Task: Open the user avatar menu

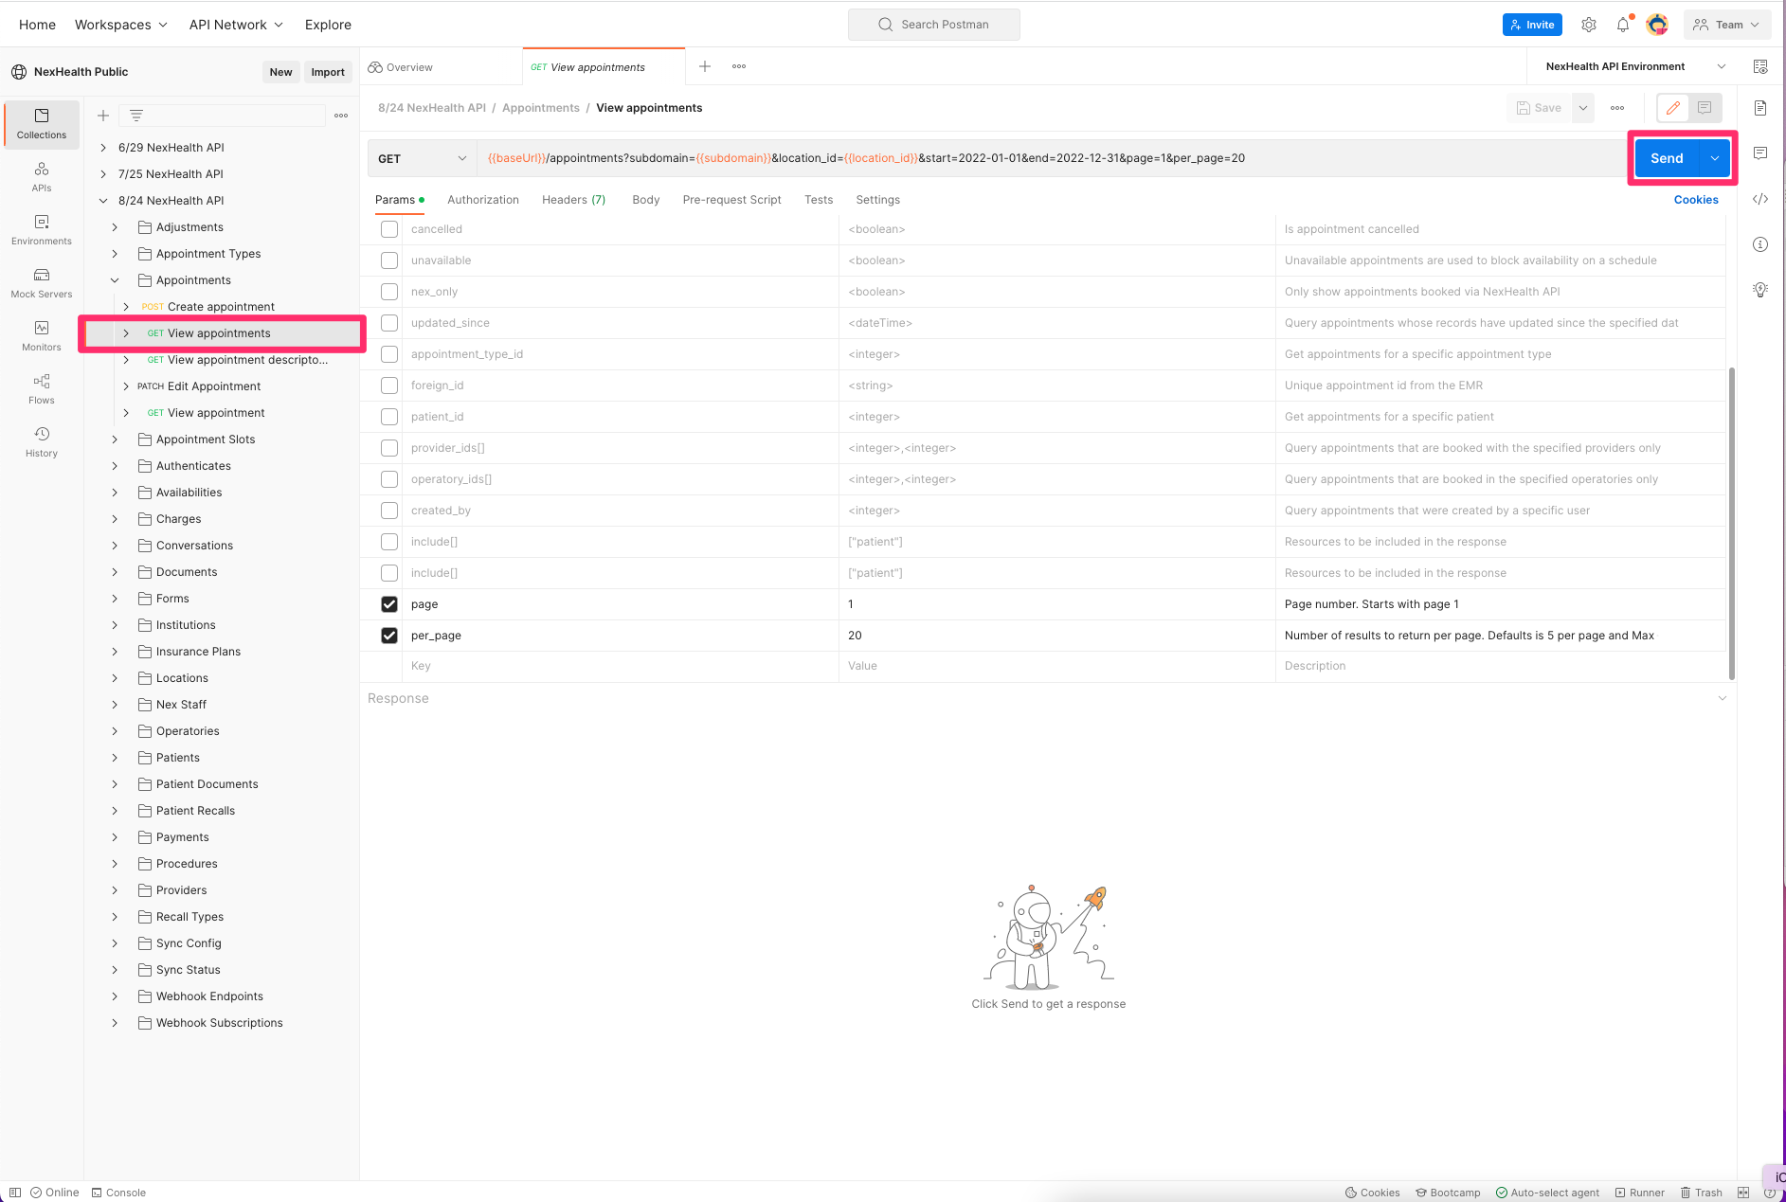Action: tap(1657, 25)
